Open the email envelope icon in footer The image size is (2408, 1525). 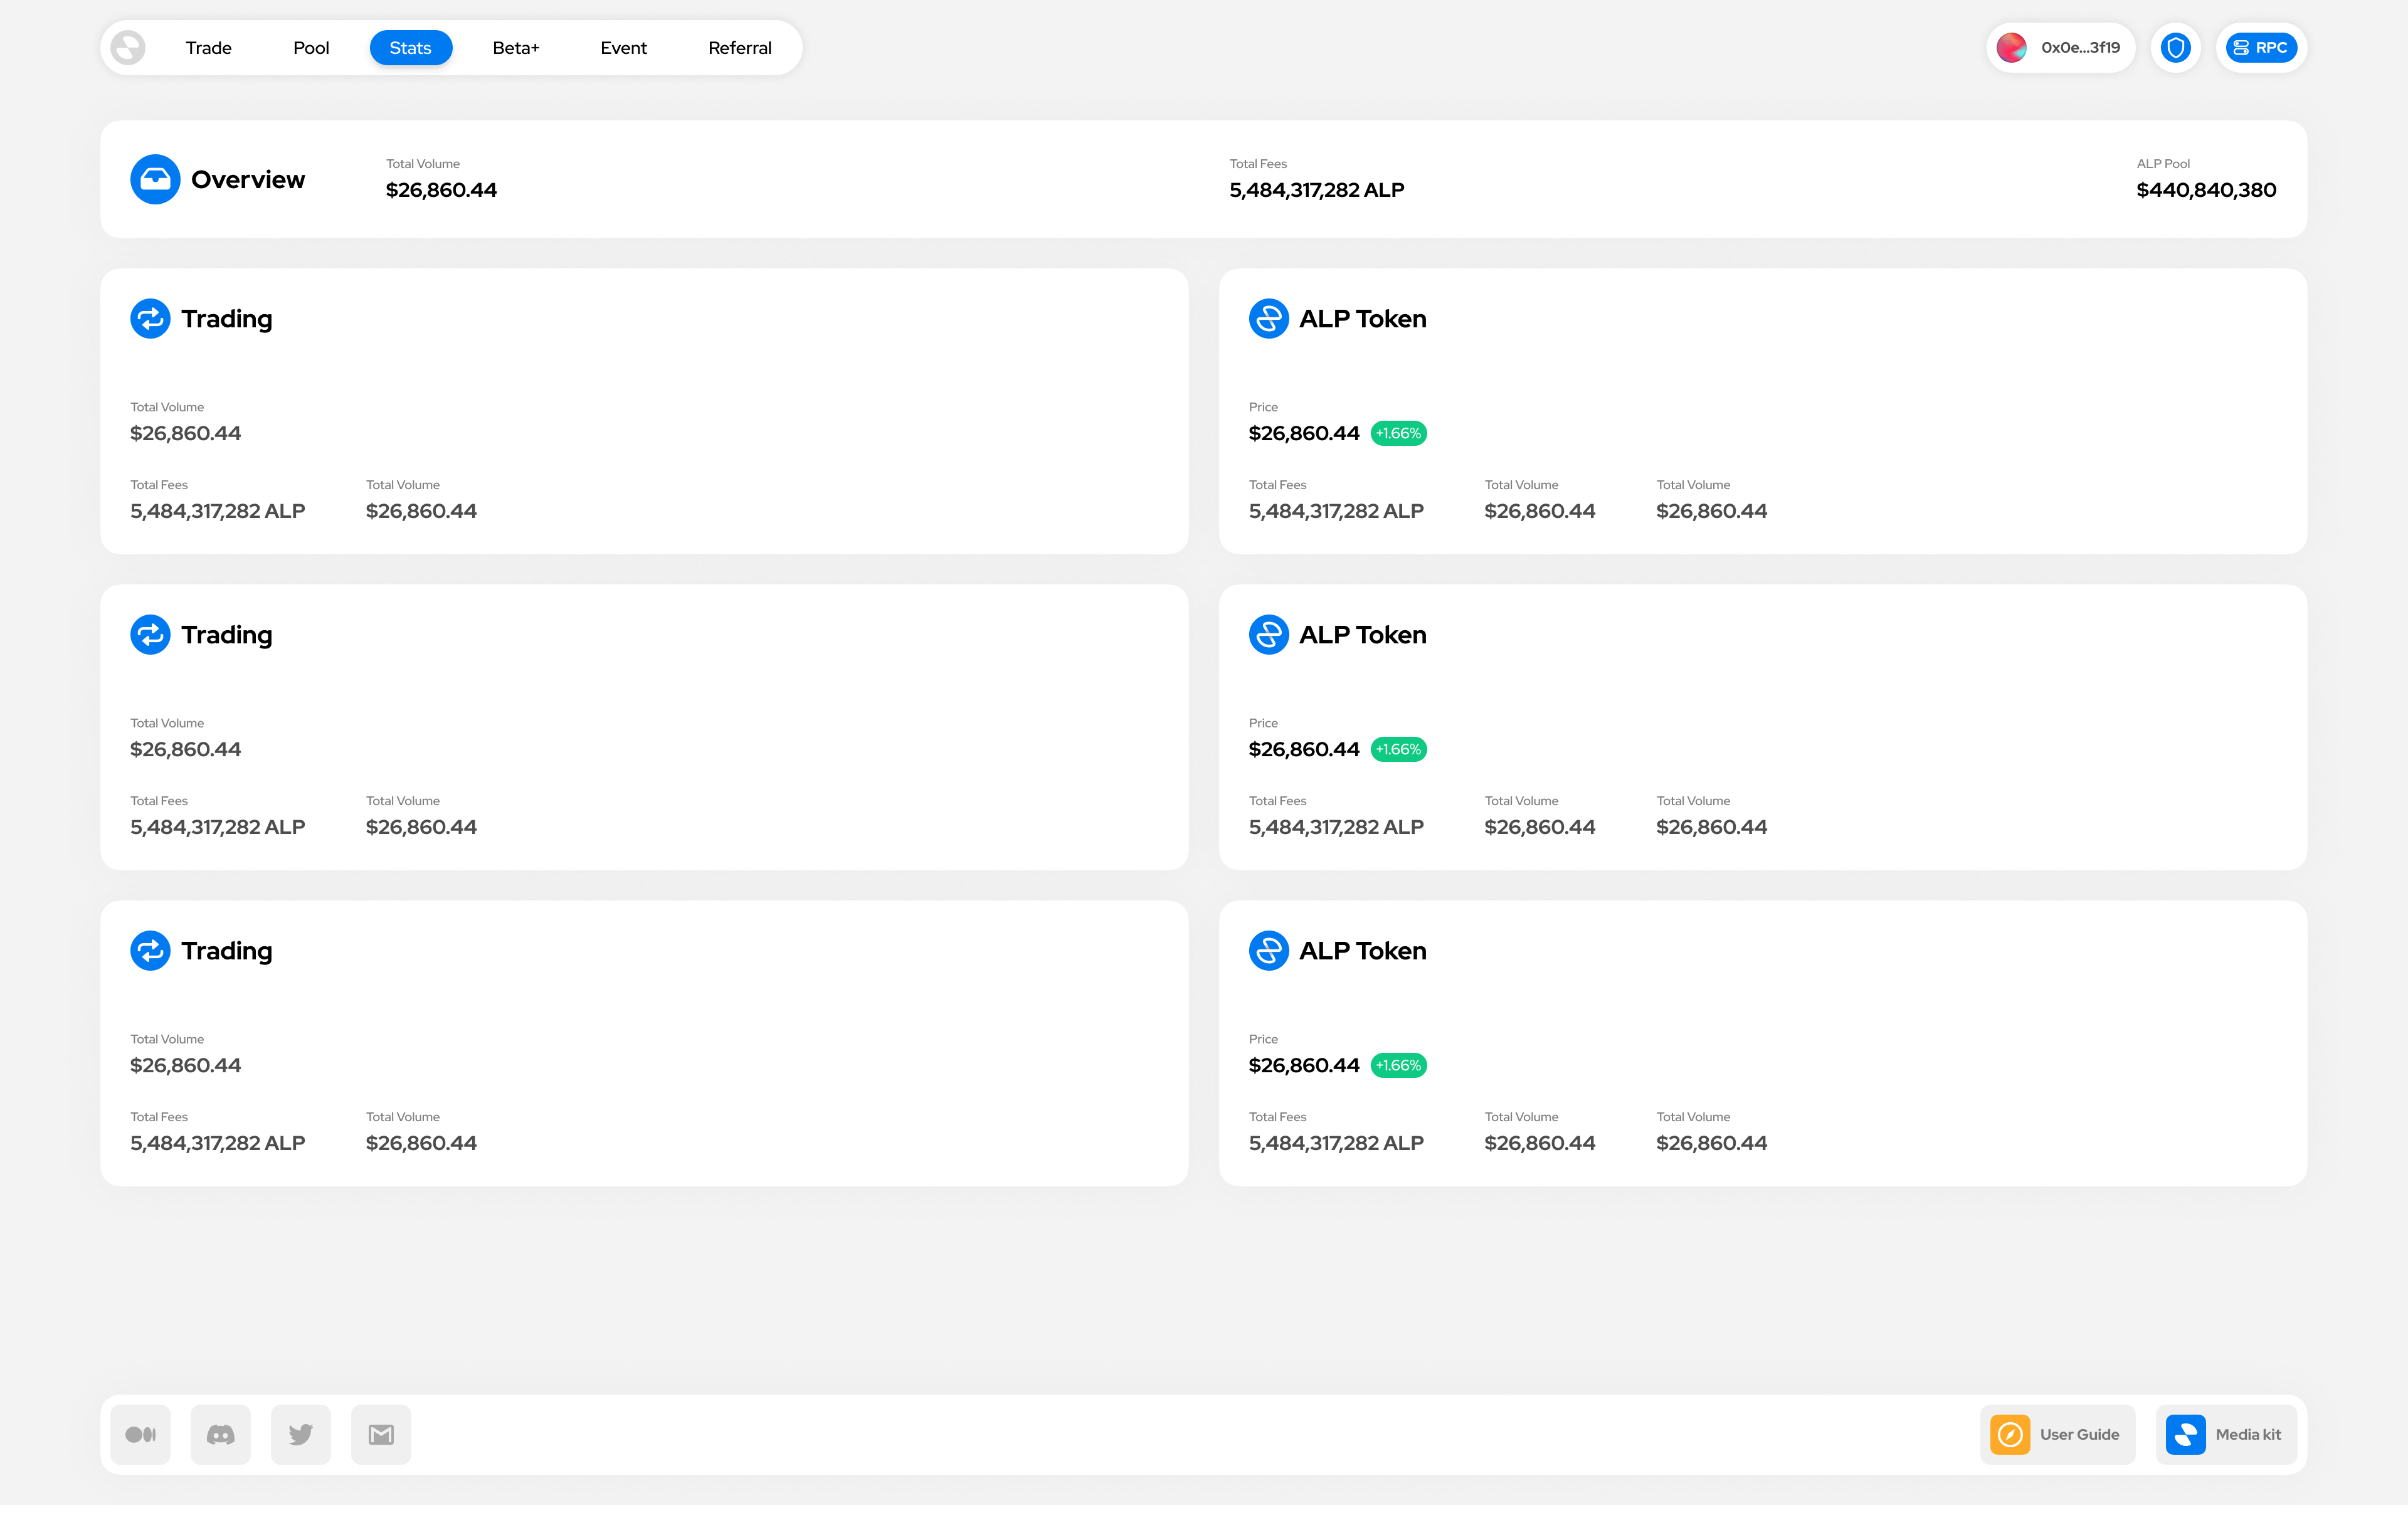tap(381, 1435)
